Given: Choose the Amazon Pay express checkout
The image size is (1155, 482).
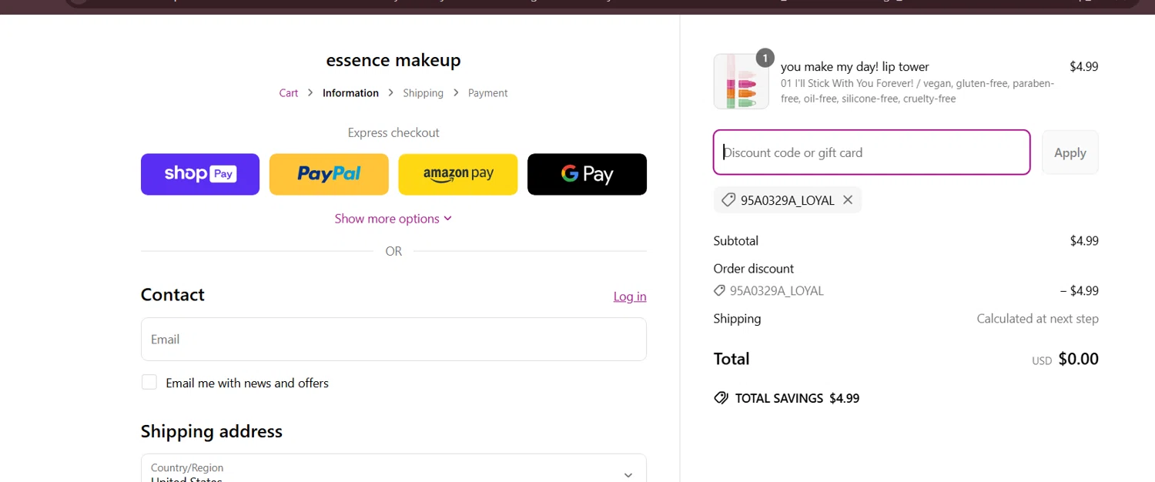Looking at the screenshot, I should click(x=458, y=174).
